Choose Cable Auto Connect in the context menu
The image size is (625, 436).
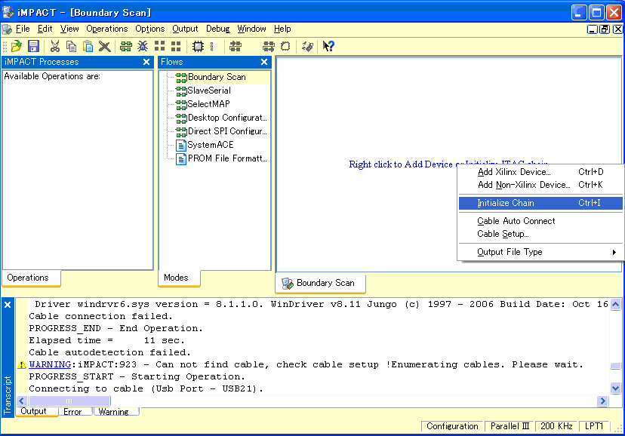point(540,221)
